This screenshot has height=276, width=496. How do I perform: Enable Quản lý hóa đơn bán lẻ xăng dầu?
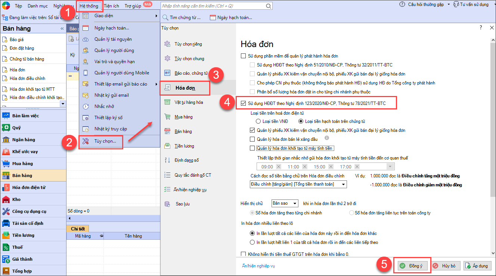252,139
